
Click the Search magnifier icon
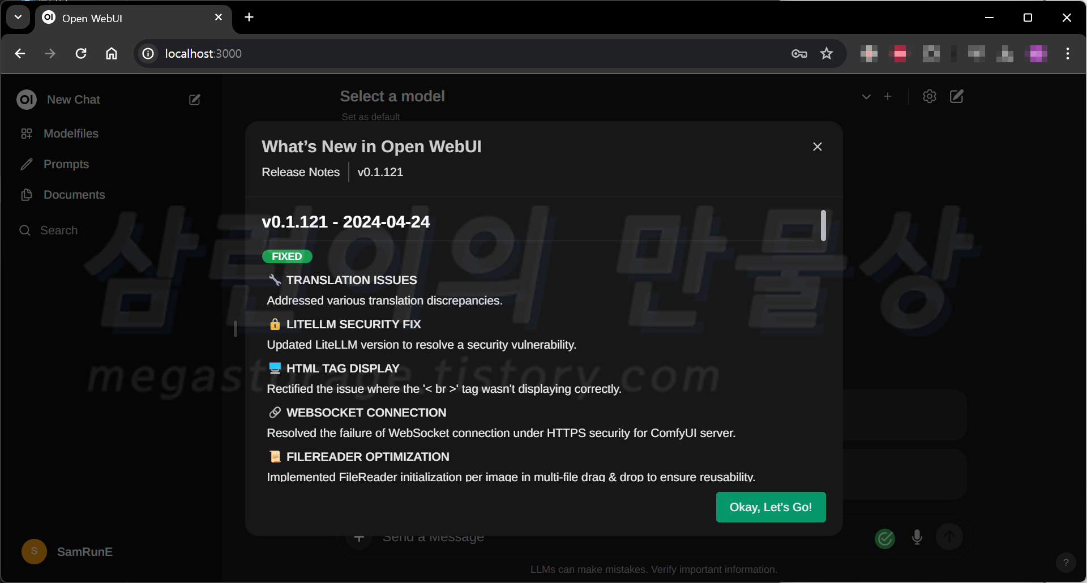pos(25,230)
